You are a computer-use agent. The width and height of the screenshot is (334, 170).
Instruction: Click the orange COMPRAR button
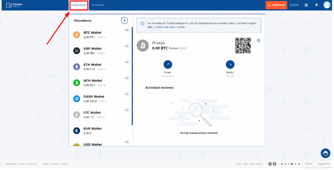276,5
